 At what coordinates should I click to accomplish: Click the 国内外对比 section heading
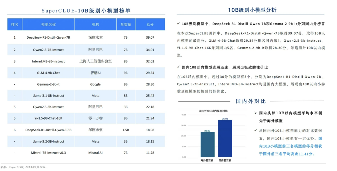tap(251, 101)
